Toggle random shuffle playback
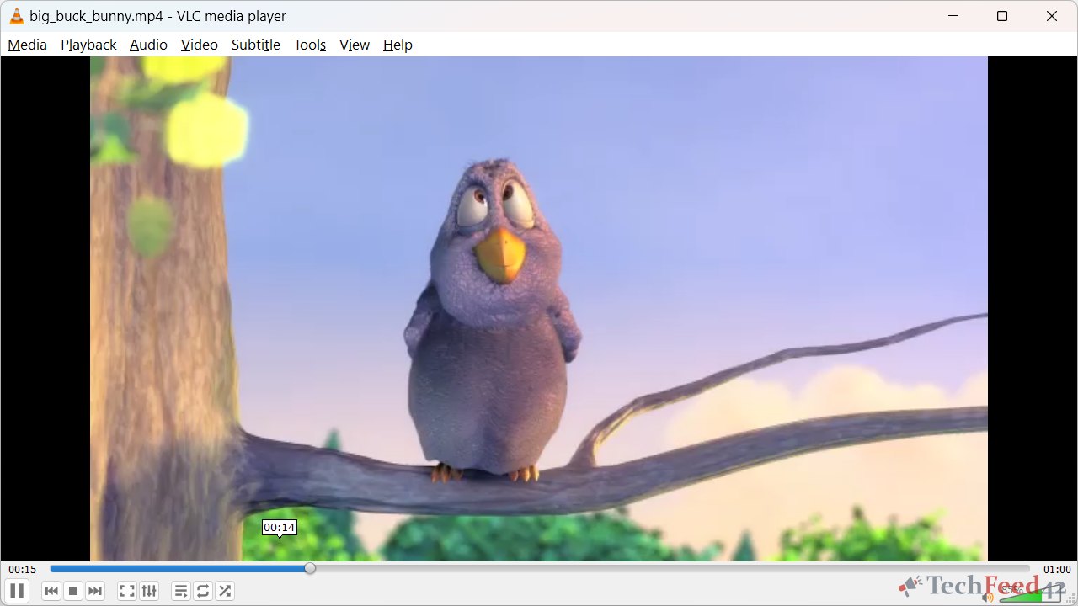 click(x=225, y=591)
